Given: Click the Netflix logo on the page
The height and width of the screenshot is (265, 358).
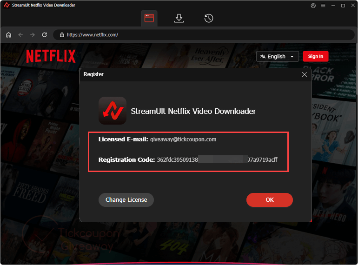Looking at the screenshot, I should point(51,56).
